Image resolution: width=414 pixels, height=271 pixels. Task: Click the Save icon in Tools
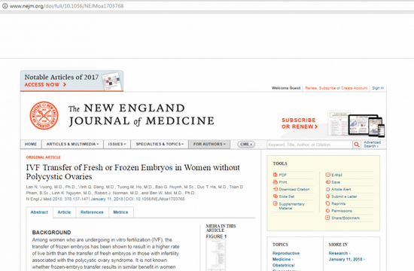(x=327, y=182)
